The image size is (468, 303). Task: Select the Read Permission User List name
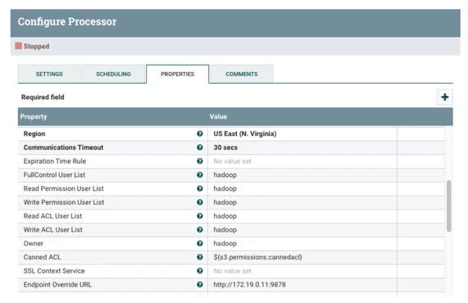pyautogui.click(x=64, y=188)
